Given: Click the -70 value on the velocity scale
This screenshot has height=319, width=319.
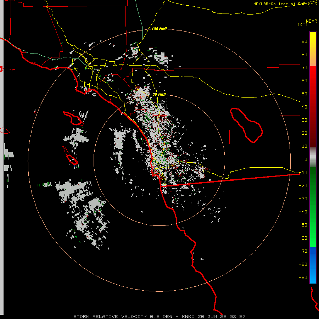Looking at the screenshot, I should [x=303, y=251].
